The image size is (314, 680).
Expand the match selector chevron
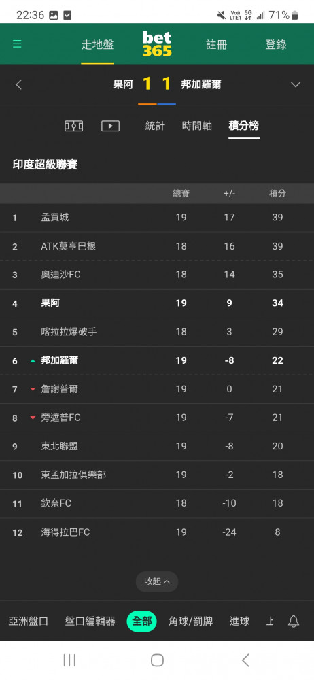pyautogui.click(x=296, y=84)
